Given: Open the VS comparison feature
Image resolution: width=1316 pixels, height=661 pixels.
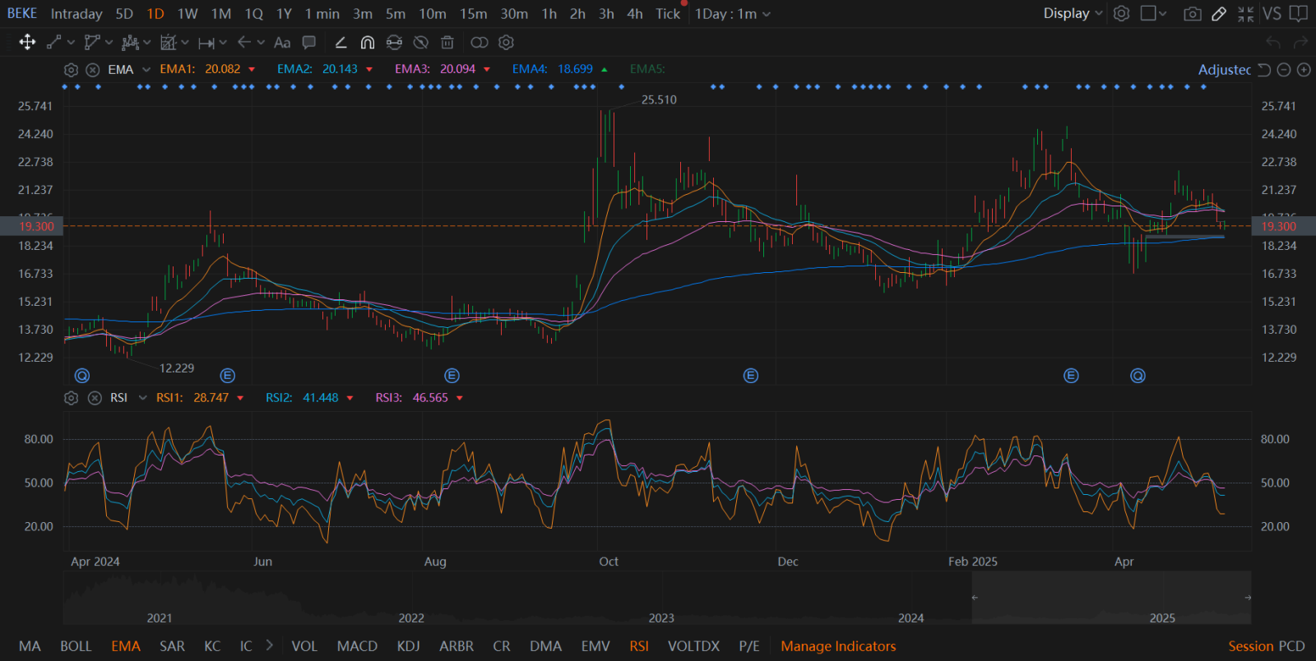Looking at the screenshot, I should tap(1272, 13).
